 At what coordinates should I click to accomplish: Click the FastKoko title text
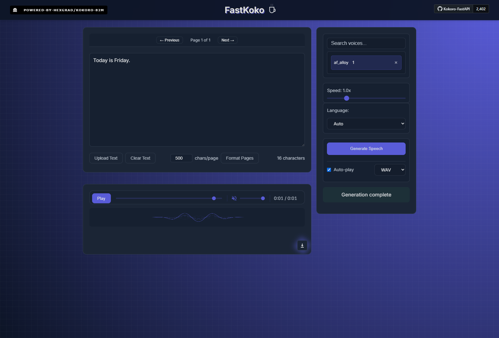[x=245, y=10]
